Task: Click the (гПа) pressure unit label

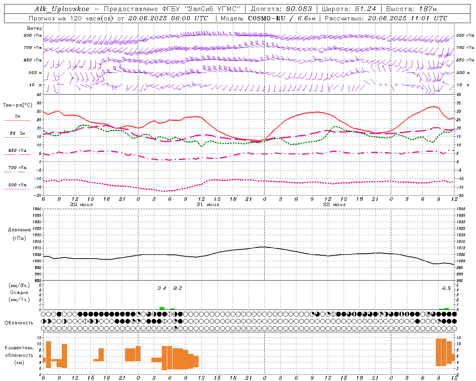Action: 19,238
